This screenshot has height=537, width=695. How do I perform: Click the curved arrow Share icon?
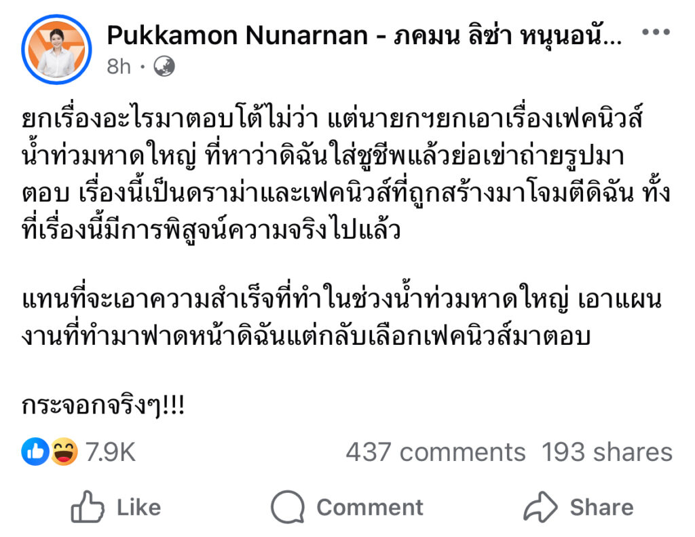coord(540,508)
